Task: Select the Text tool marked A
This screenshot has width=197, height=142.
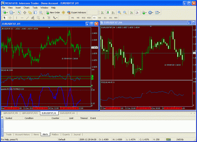Action: point(43,18)
